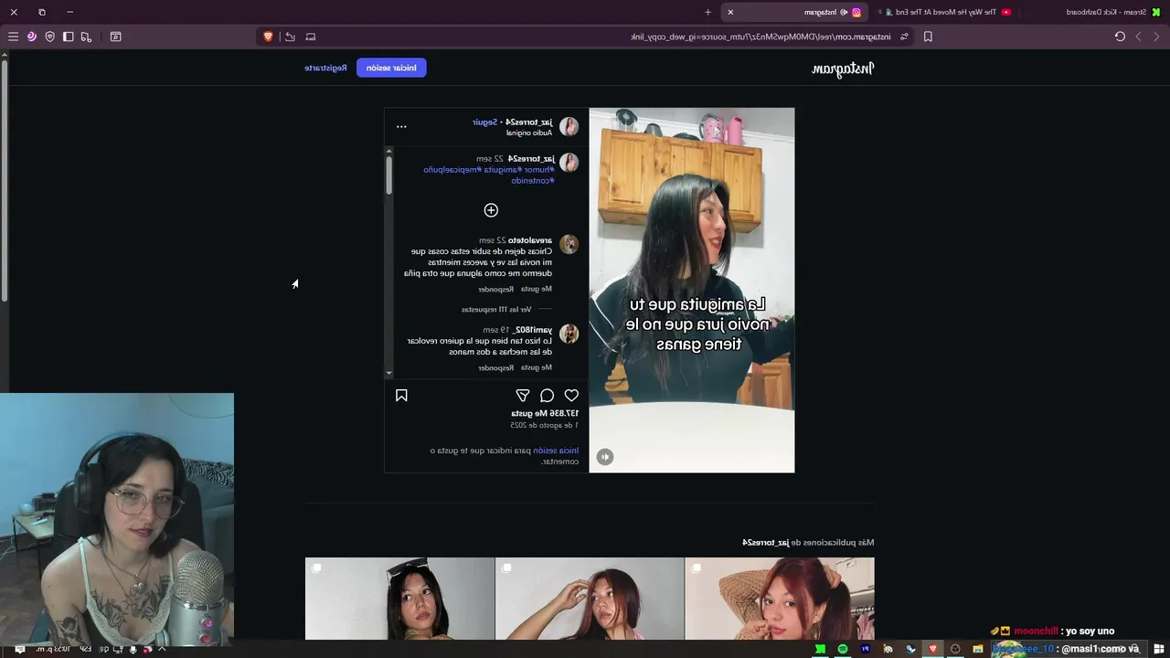Click jaz_torres24 in Más publicaciones heading

(x=766, y=543)
